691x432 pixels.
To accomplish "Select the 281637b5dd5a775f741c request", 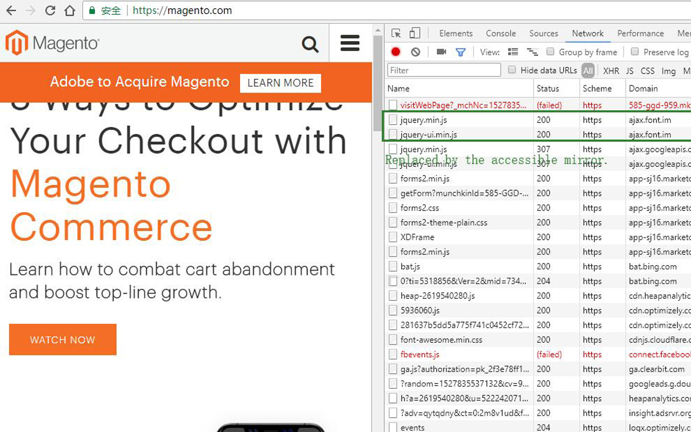I will 538,325.
